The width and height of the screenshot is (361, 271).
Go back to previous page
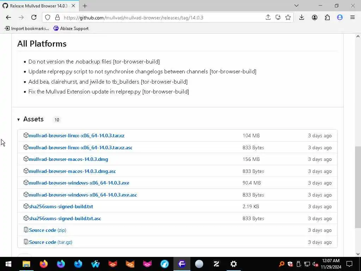[x=8, y=18]
